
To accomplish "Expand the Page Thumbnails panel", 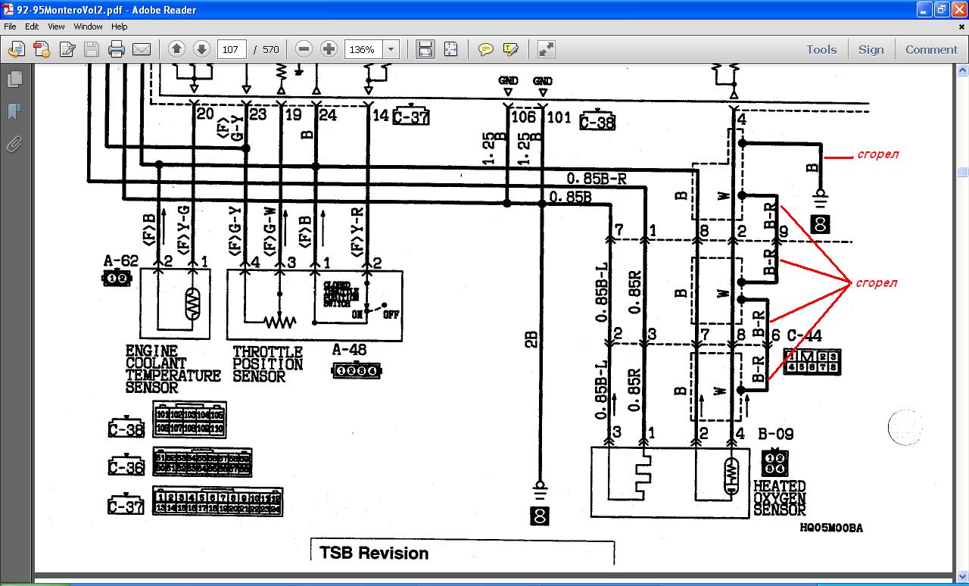I will tap(14, 79).
